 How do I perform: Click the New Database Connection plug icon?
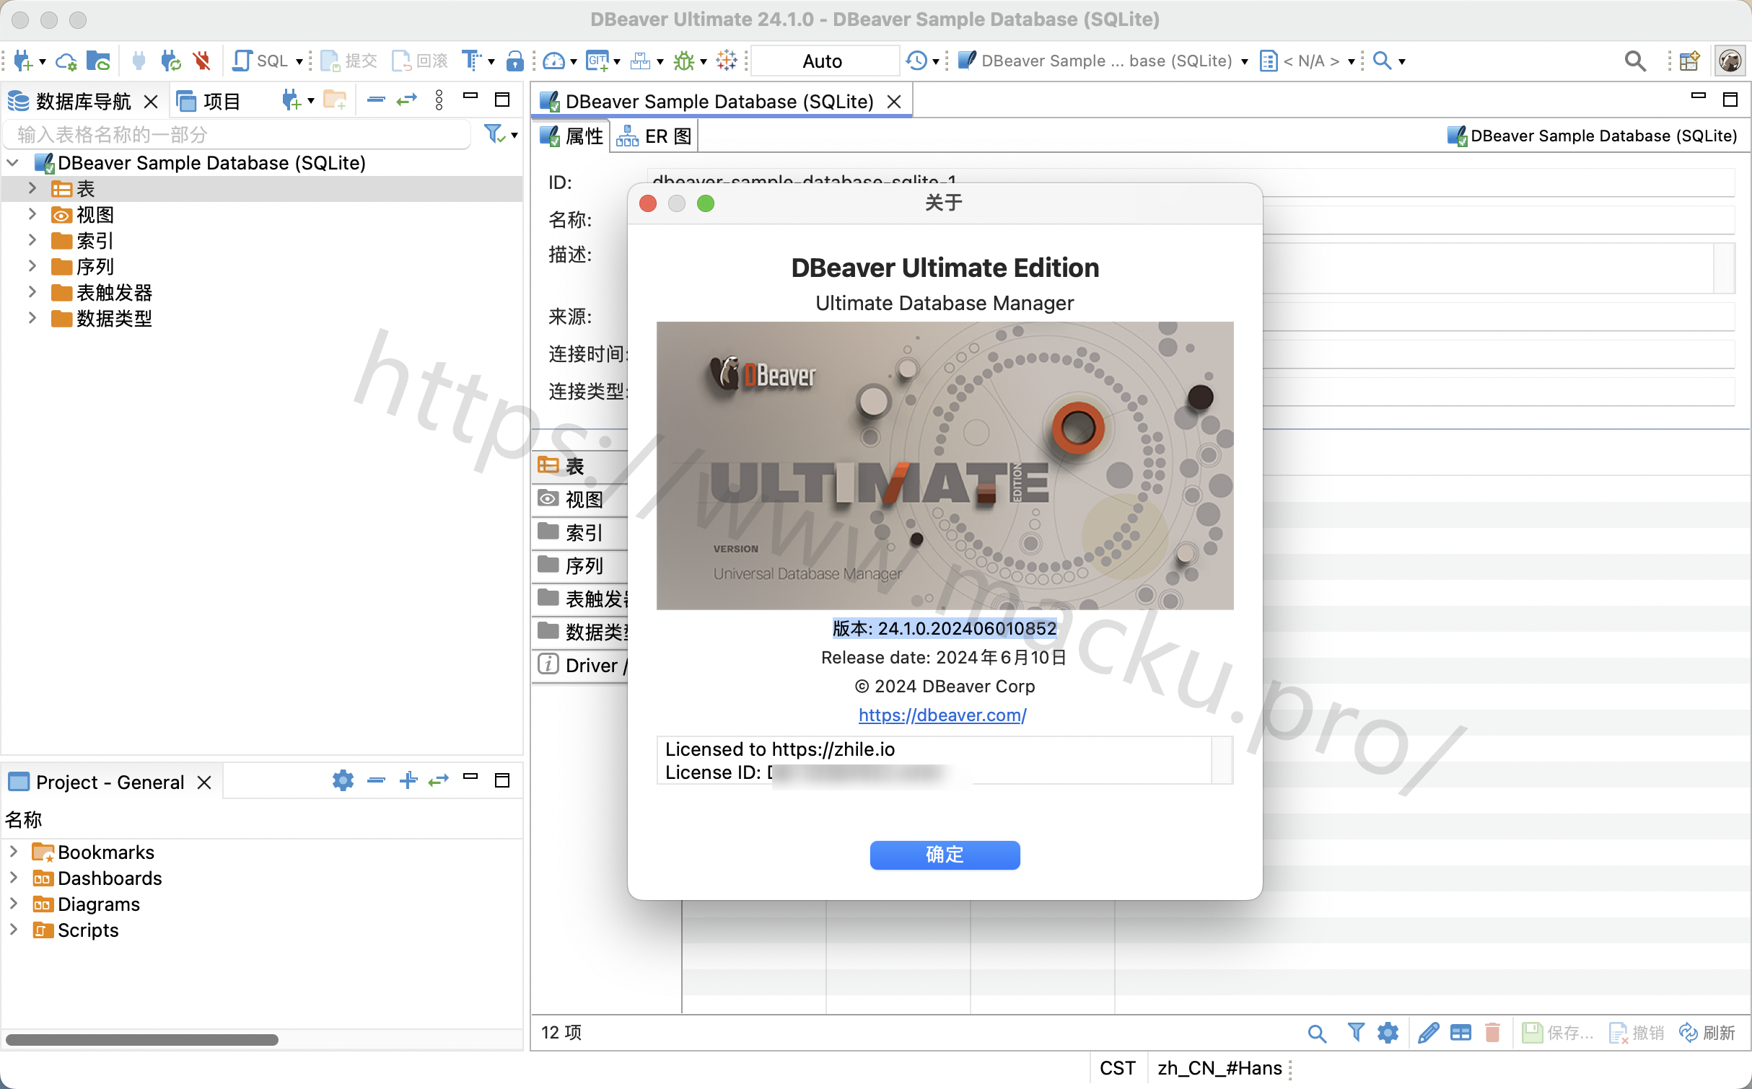tap(22, 61)
